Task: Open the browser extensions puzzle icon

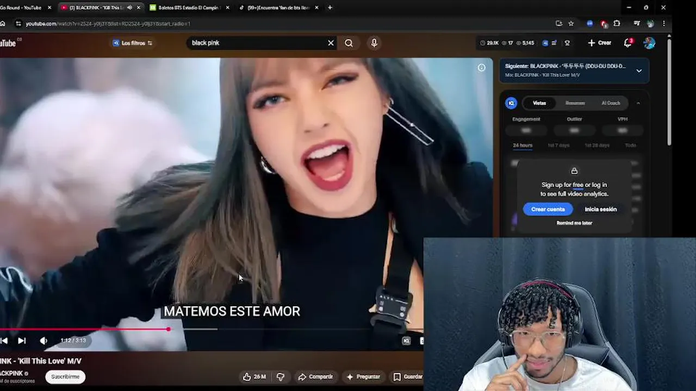Action: (617, 23)
